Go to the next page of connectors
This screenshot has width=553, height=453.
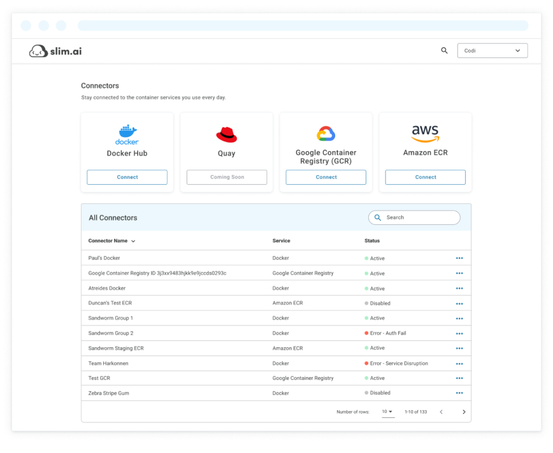pos(464,412)
